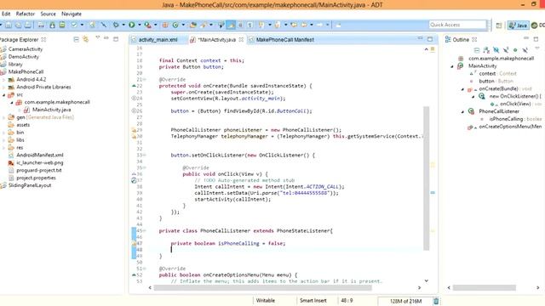This screenshot has height=306, width=545.
Task: Click the Open Perspective icon
Action: pyautogui.click(x=499, y=25)
